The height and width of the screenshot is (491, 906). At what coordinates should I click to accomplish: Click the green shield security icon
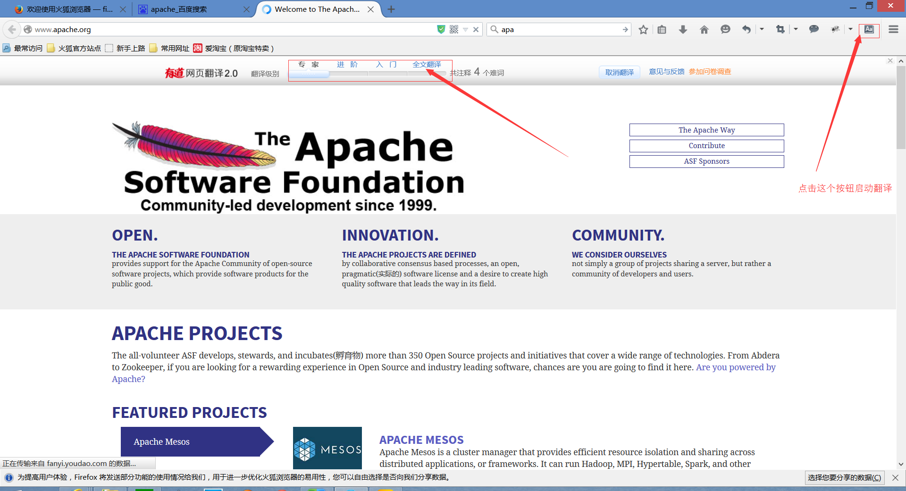point(441,29)
